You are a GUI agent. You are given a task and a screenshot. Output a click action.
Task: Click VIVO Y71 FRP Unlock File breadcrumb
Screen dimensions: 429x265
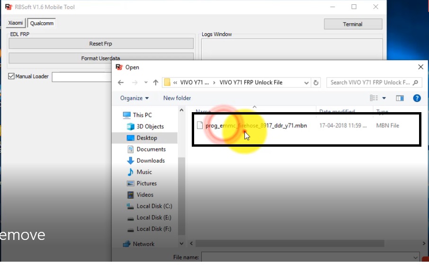coord(251,83)
